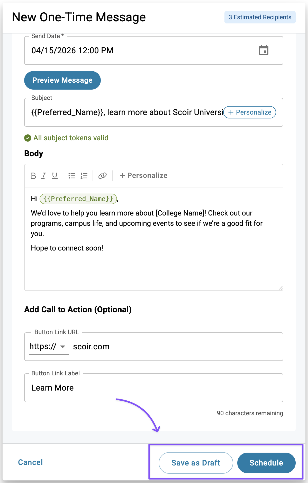This screenshot has height=483, width=308.
Task: Click the Button Link Label field
Action: pos(153,388)
